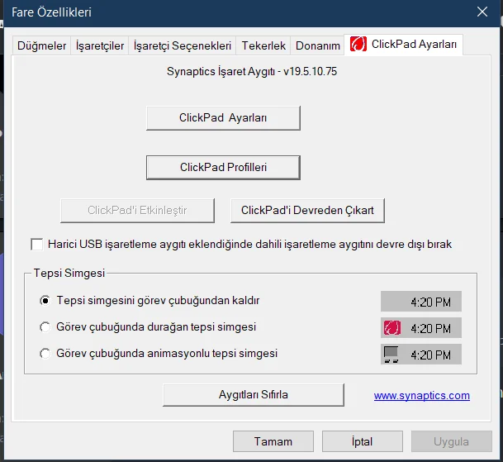503x462 pixels.
Task: Close the Fare Özellikleri dialog
Action: click(482, 12)
